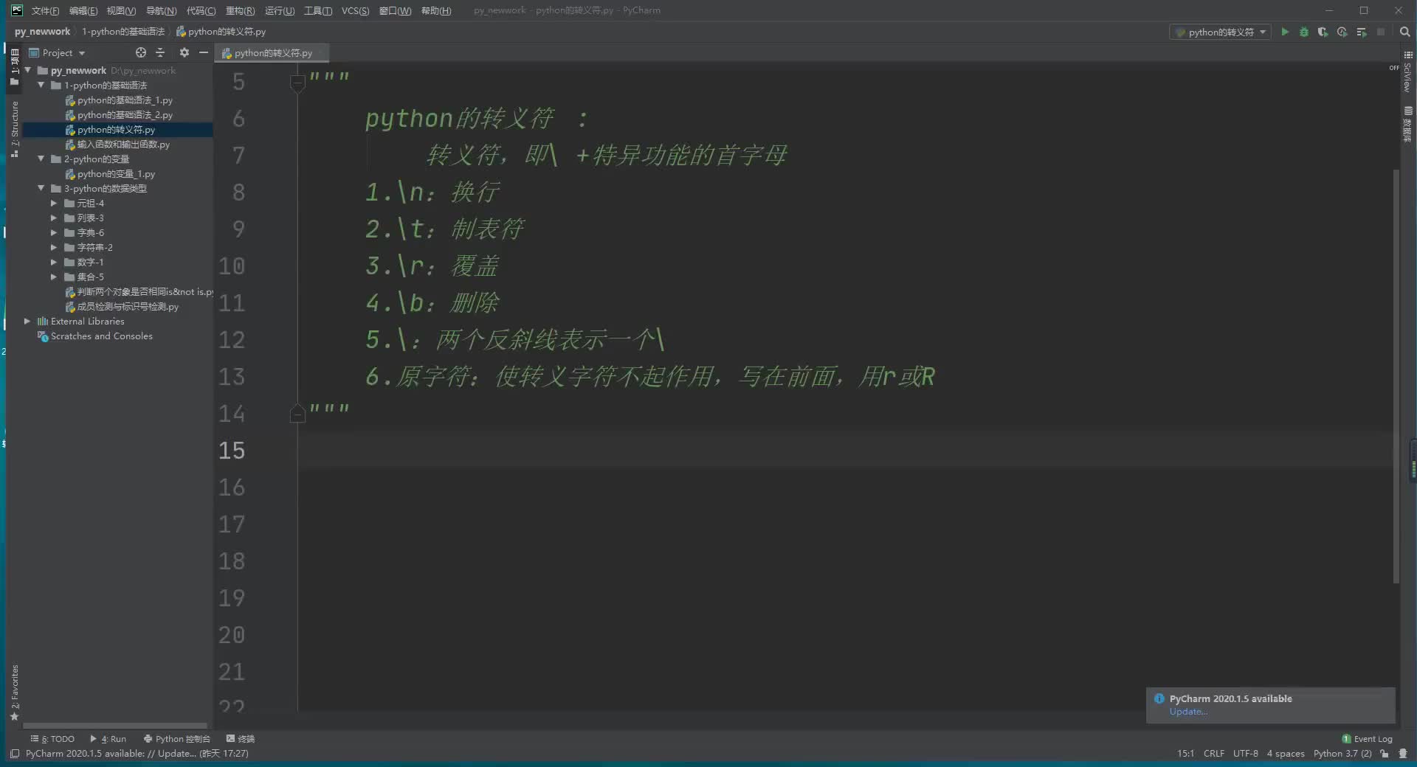Open the run configuration dropdown
Viewport: 1417px width, 767px height.
pyautogui.click(x=1221, y=32)
